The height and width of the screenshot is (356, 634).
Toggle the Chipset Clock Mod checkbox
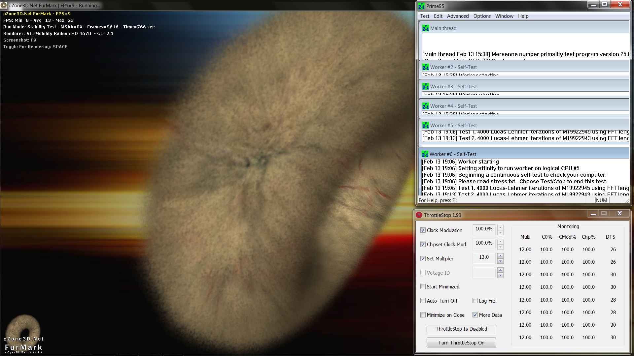tap(423, 244)
